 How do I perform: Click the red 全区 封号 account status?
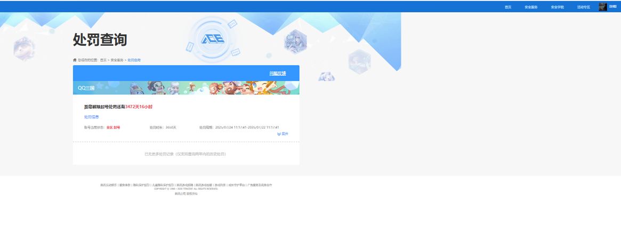(113, 127)
